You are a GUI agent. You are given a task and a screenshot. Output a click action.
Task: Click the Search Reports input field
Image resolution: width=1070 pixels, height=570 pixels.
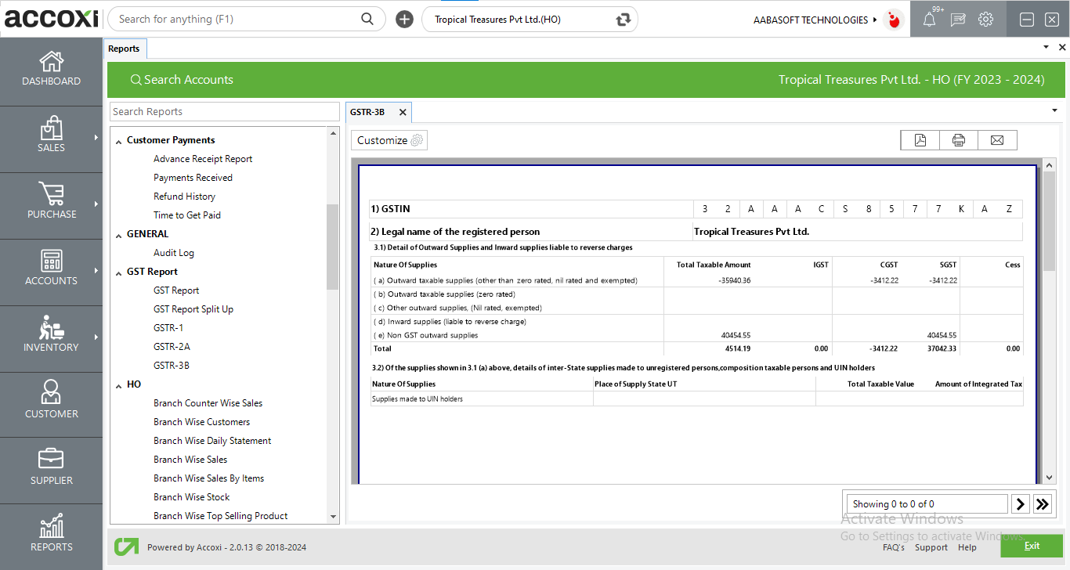point(224,112)
